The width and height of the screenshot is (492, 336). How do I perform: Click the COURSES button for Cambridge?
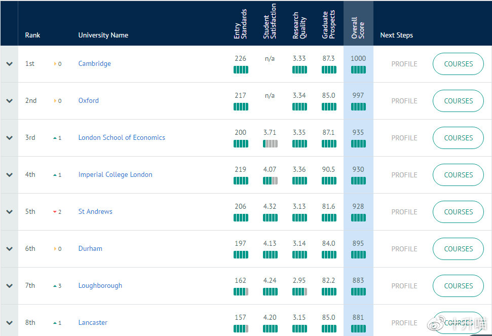coord(458,64)
